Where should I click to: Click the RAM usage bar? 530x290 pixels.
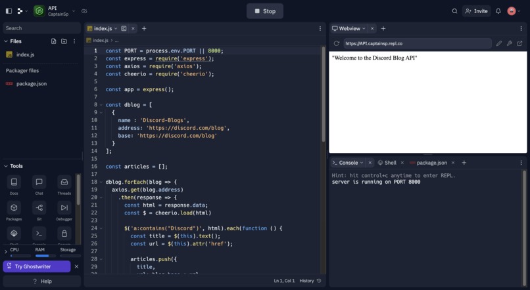click(x=45, y=256)
